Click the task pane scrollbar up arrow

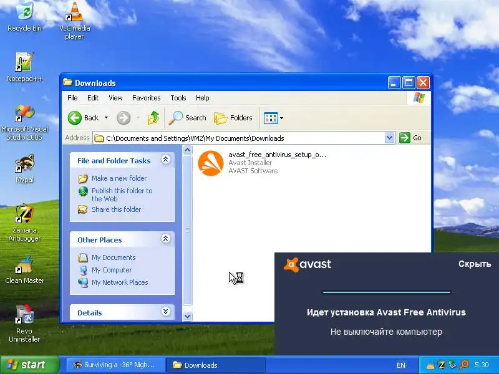tap(188, 150)
